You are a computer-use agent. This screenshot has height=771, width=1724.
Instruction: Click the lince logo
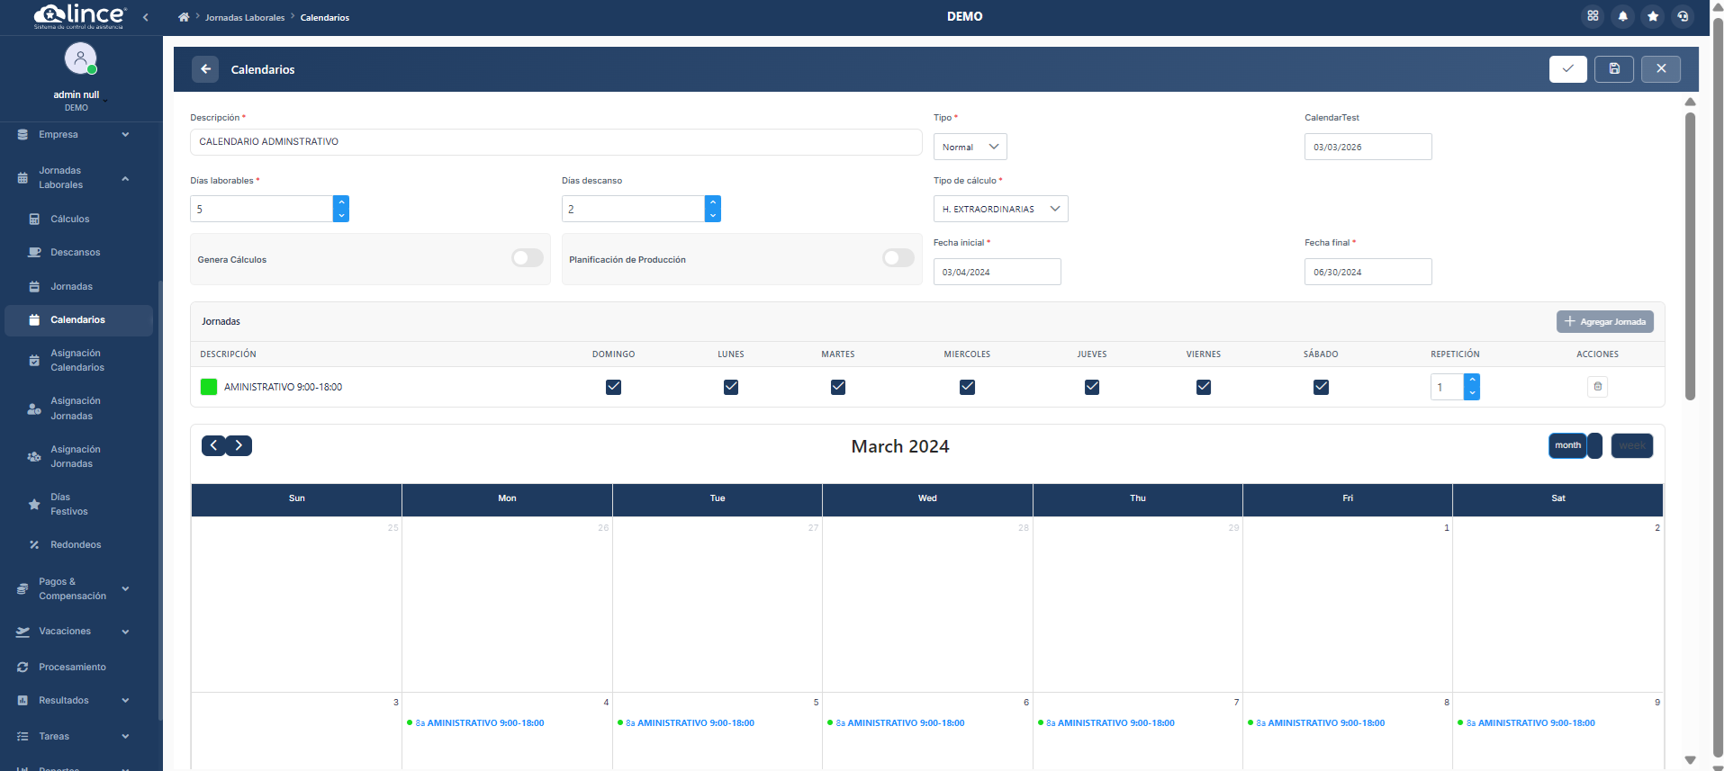coord(79,16)
